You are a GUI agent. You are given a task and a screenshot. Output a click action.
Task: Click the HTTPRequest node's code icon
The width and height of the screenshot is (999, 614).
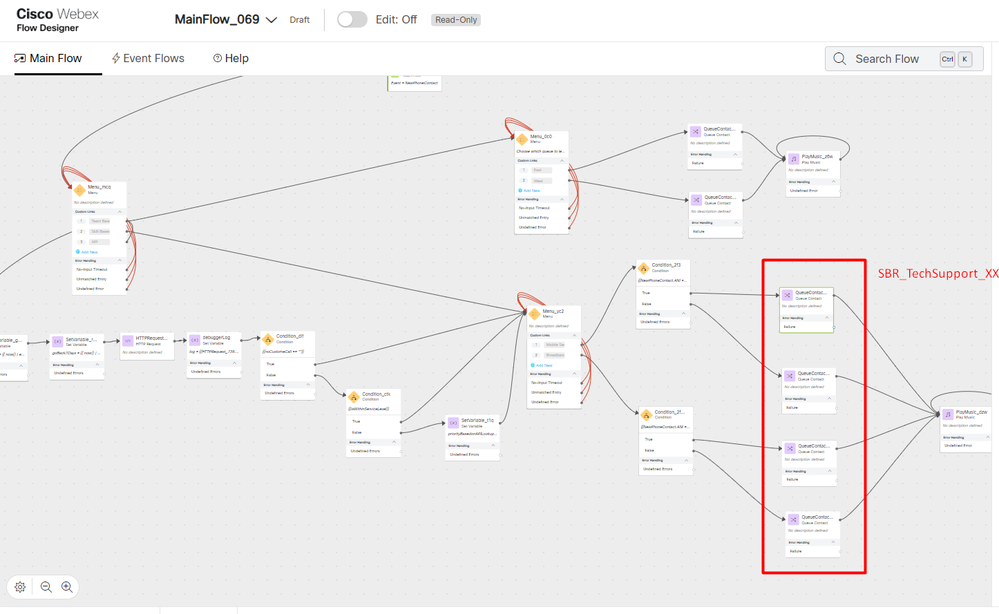tap(128, 340)
